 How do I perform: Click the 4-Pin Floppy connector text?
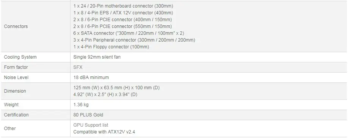pyautogui.click(x=111, y=47)
